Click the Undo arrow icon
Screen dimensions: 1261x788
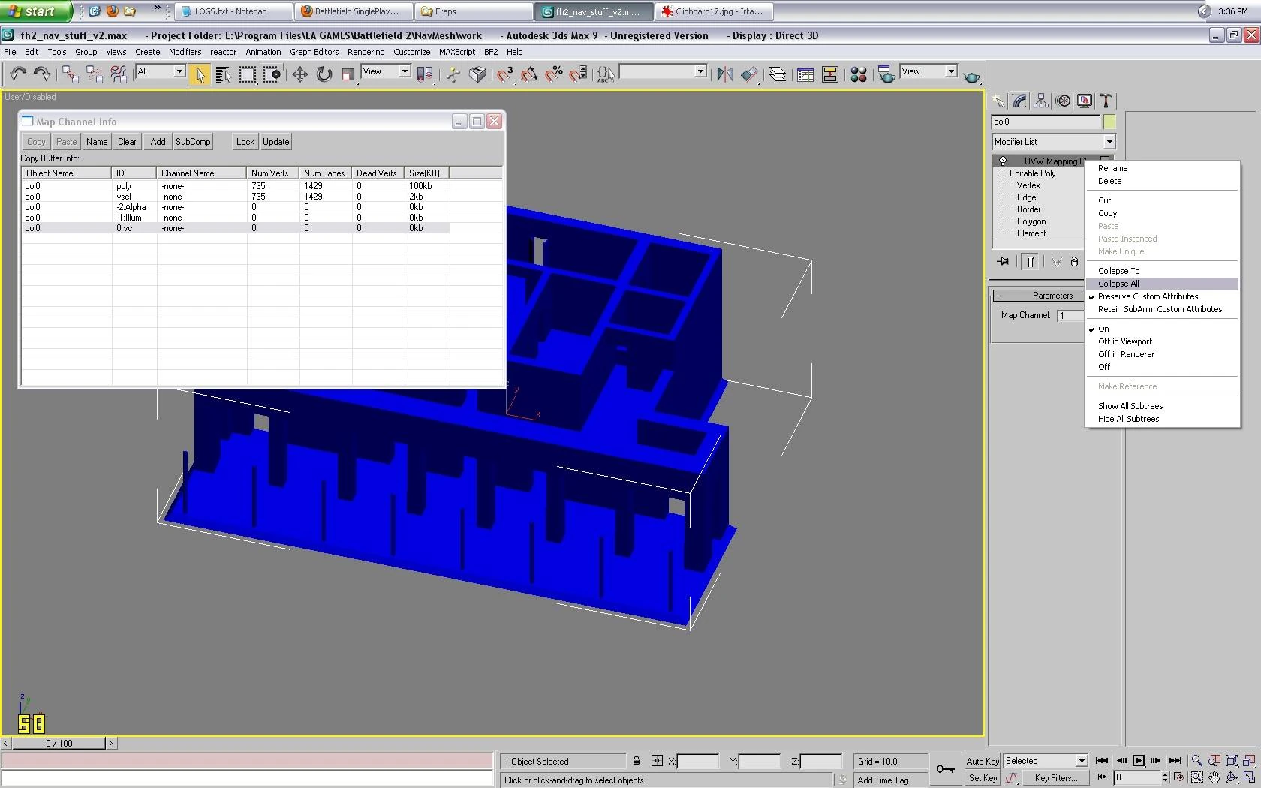[18, 74]
